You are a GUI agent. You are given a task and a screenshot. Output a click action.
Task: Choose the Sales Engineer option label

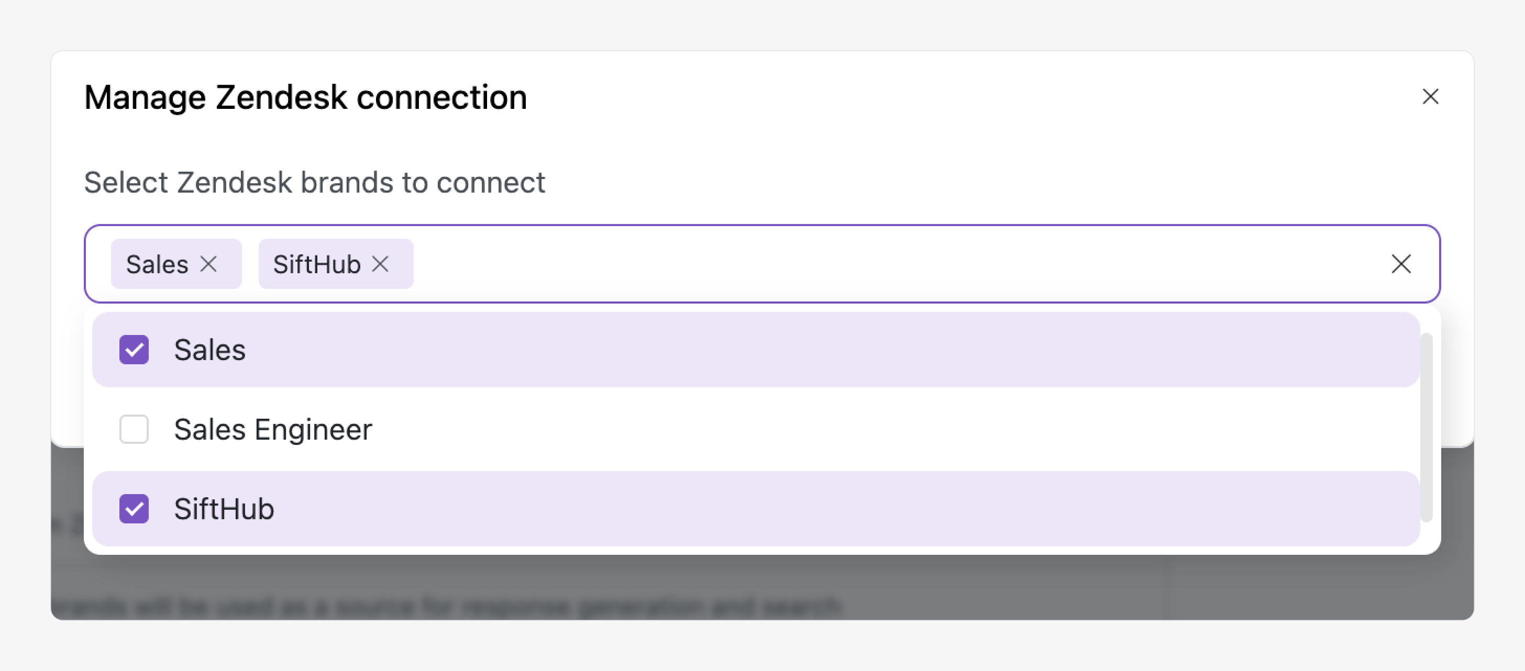273,429
